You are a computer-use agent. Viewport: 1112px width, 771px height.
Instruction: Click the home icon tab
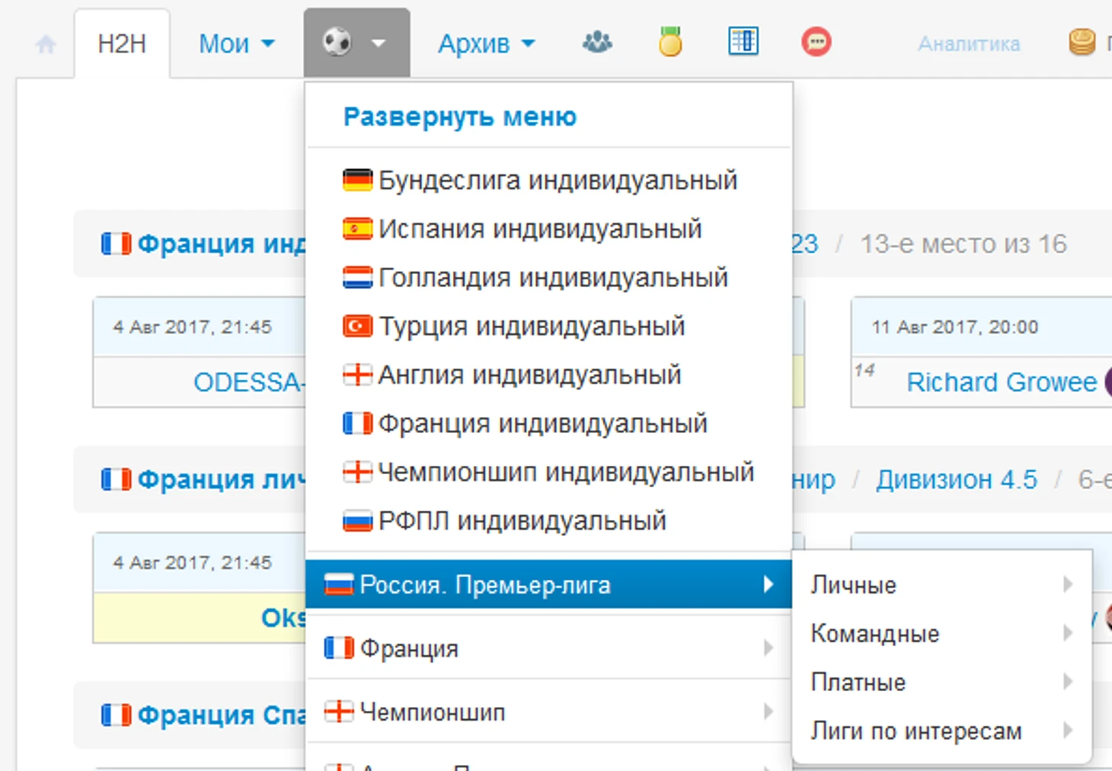coord(46,44)
